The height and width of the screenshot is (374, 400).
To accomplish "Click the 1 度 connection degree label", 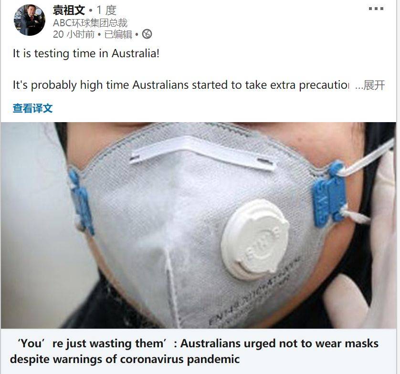I will [106, 10].
